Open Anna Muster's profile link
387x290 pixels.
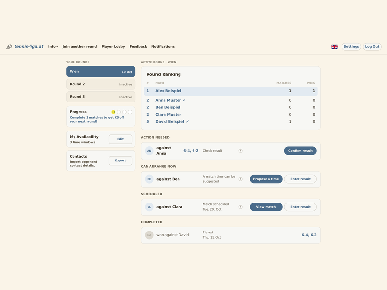click(x=168, y=100)
